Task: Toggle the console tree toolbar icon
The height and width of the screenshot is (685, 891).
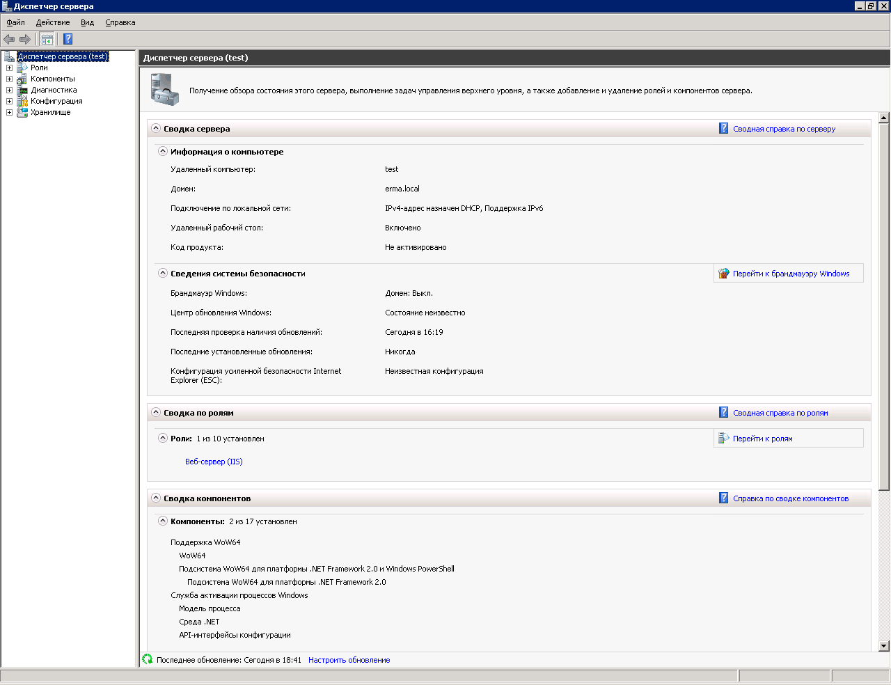Action: 47,39
